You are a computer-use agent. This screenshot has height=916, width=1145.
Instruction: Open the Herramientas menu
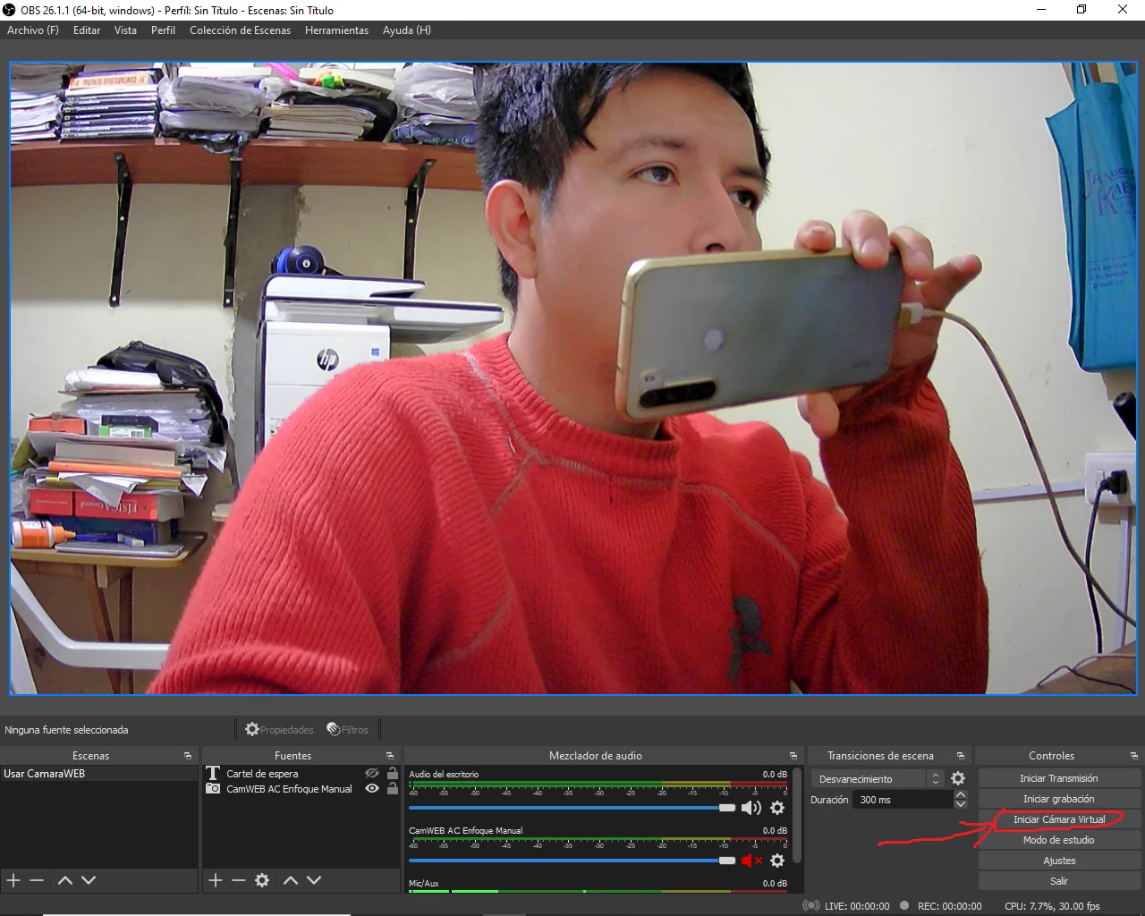tap(336, 30)
